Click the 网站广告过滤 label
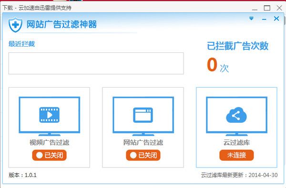Image resolution: width=286 pixels, height=188 pixels. point(143,142)
